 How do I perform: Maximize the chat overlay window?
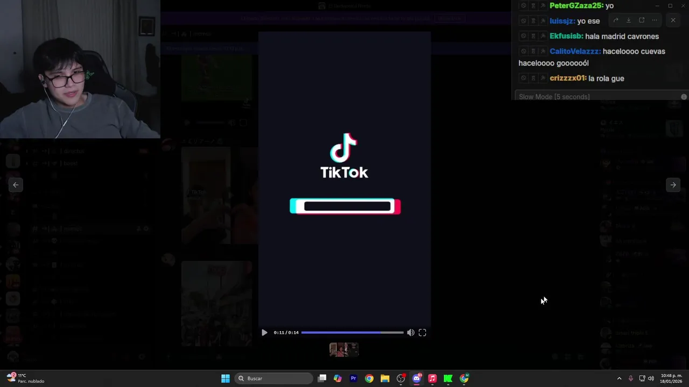[x=670, y=5]
